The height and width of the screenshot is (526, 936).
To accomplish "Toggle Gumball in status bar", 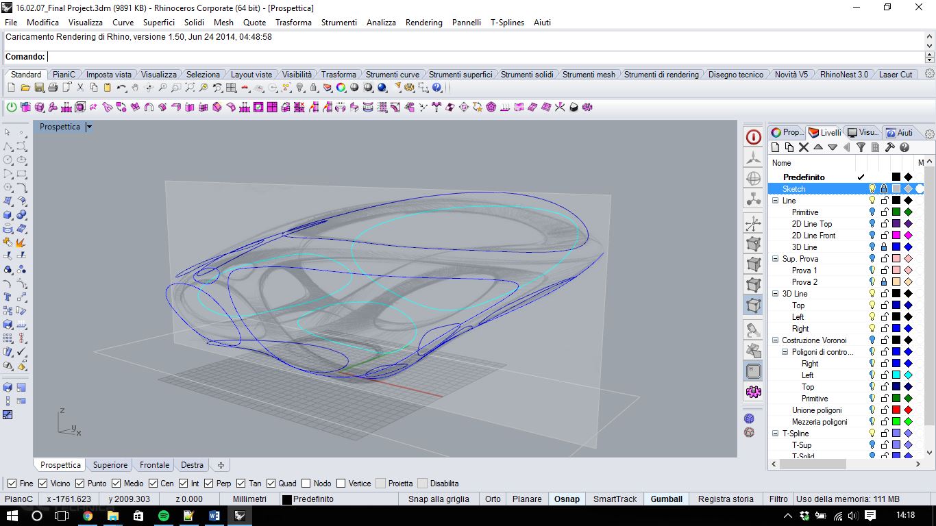I will (x=666, y=499).
